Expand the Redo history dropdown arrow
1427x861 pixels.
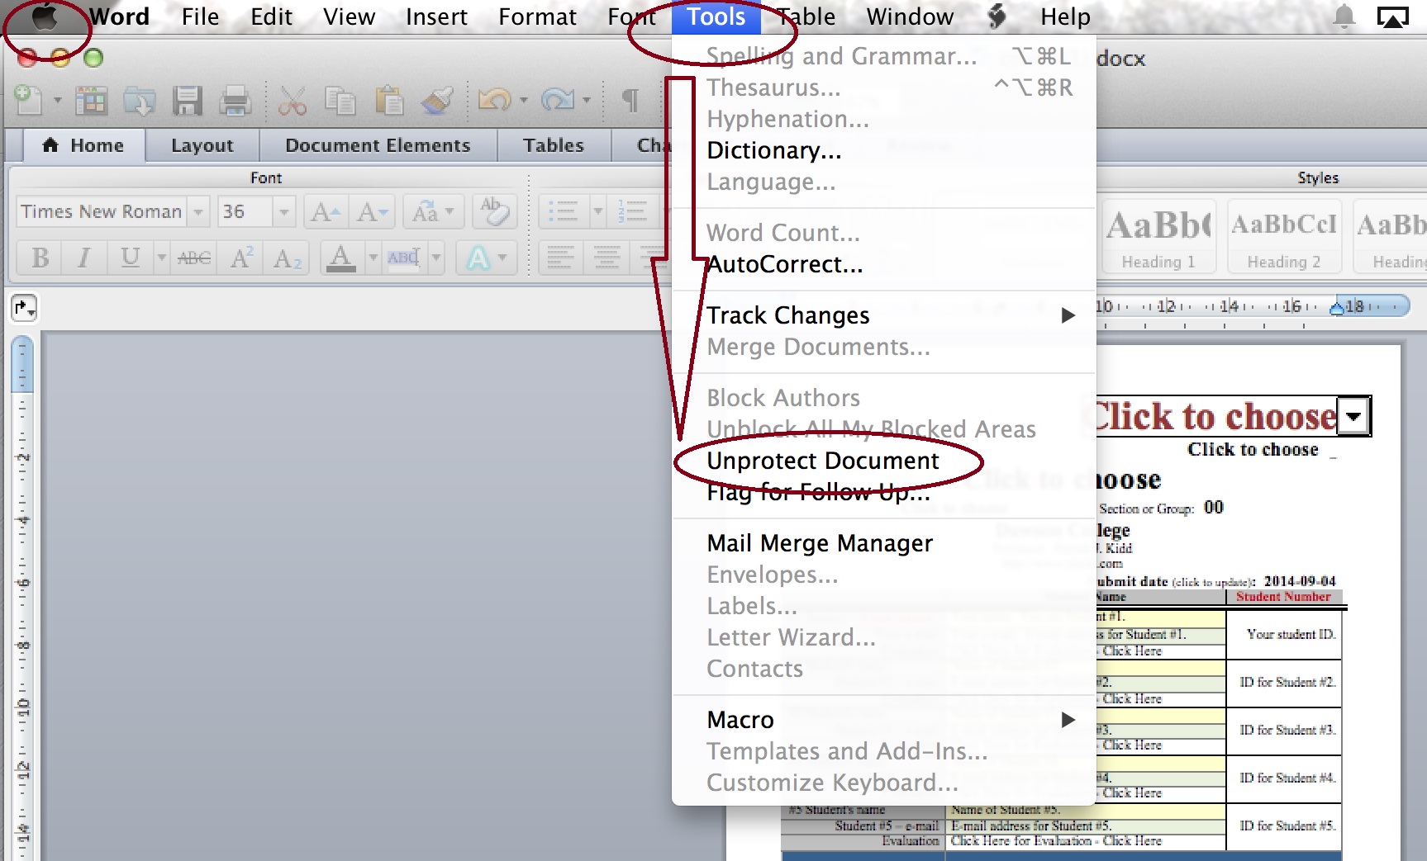point(587,101)
